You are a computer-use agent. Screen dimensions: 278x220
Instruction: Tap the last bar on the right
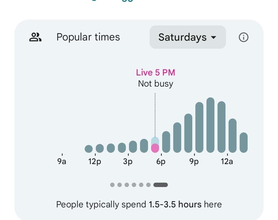coord(244,142)
